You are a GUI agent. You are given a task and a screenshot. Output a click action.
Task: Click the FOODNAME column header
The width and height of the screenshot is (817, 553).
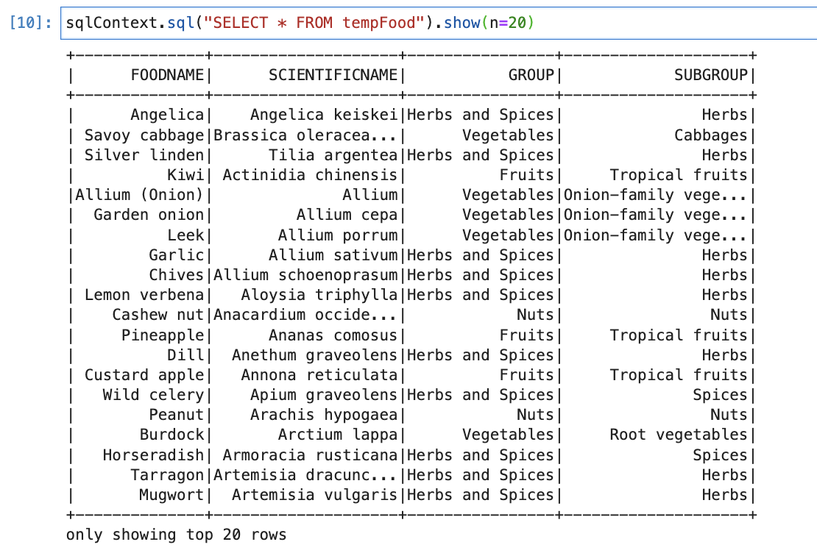167,74
